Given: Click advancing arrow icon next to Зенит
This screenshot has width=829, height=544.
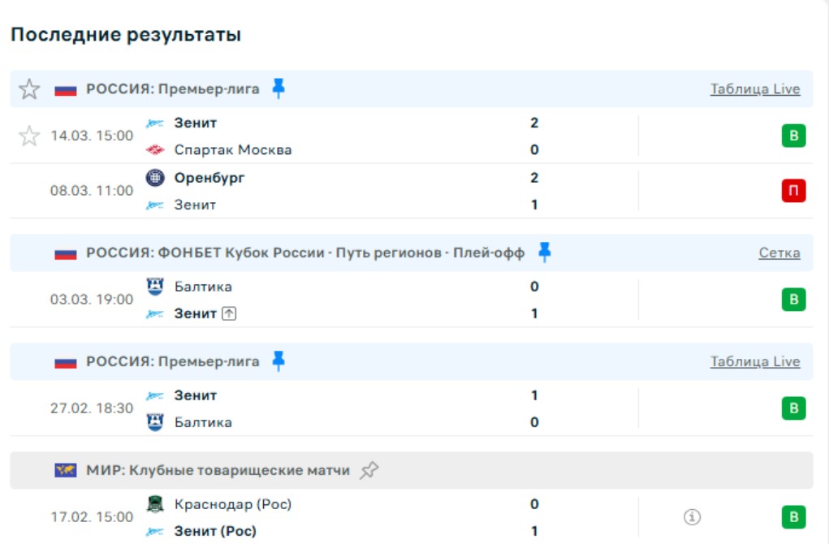Looking at the screenshot, I should pyautogui.click(x=229, y=313).
